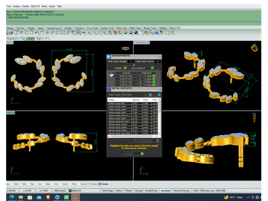Open the Clayoo menu
The height and width of the screenshot is (201, 268).
(x=52, y=6)
